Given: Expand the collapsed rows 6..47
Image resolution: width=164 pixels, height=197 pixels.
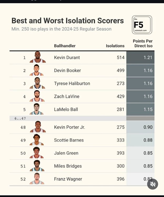Looking at the screenshot, I should pyautogui.click(x=20, y=118).
